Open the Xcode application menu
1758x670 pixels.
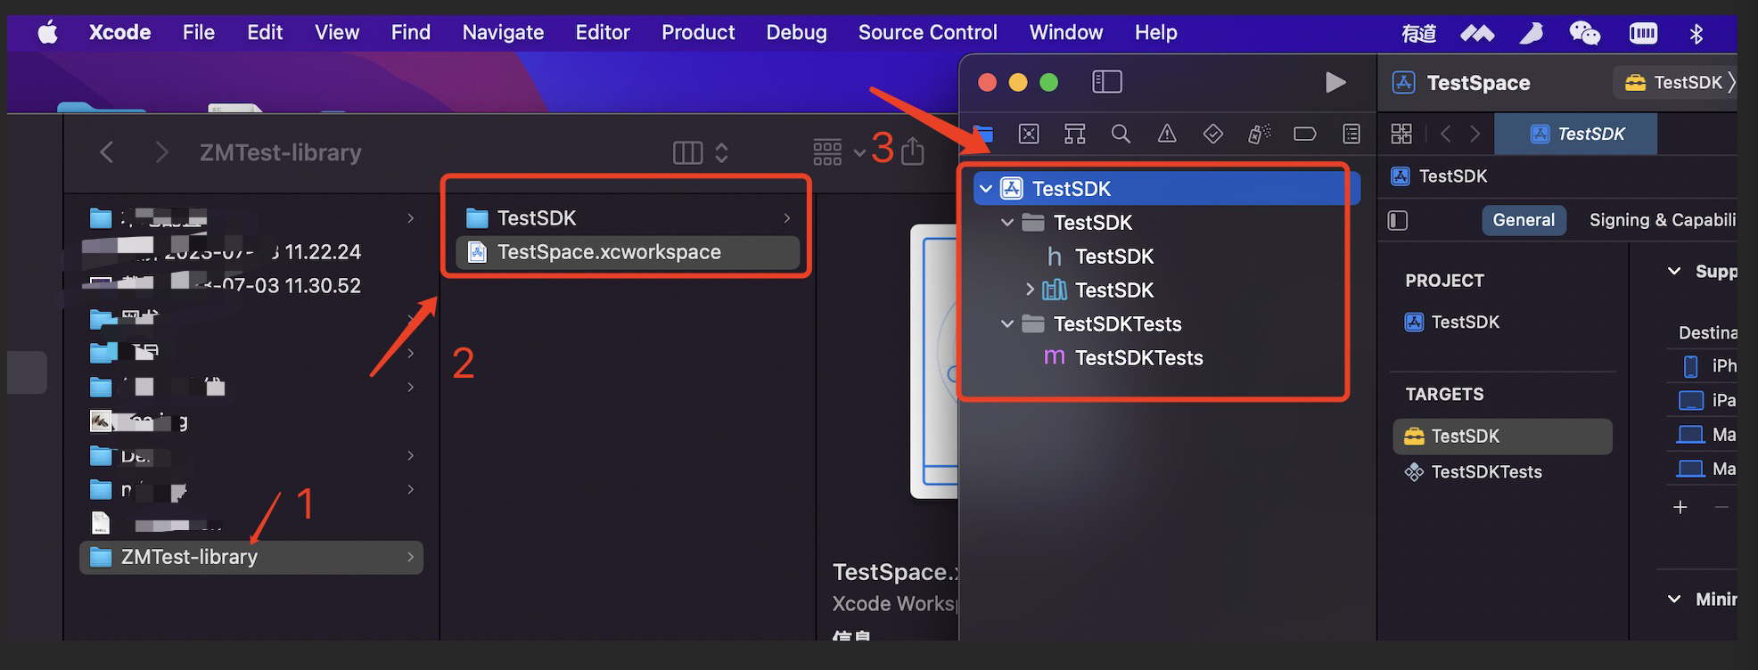(119, 33)
